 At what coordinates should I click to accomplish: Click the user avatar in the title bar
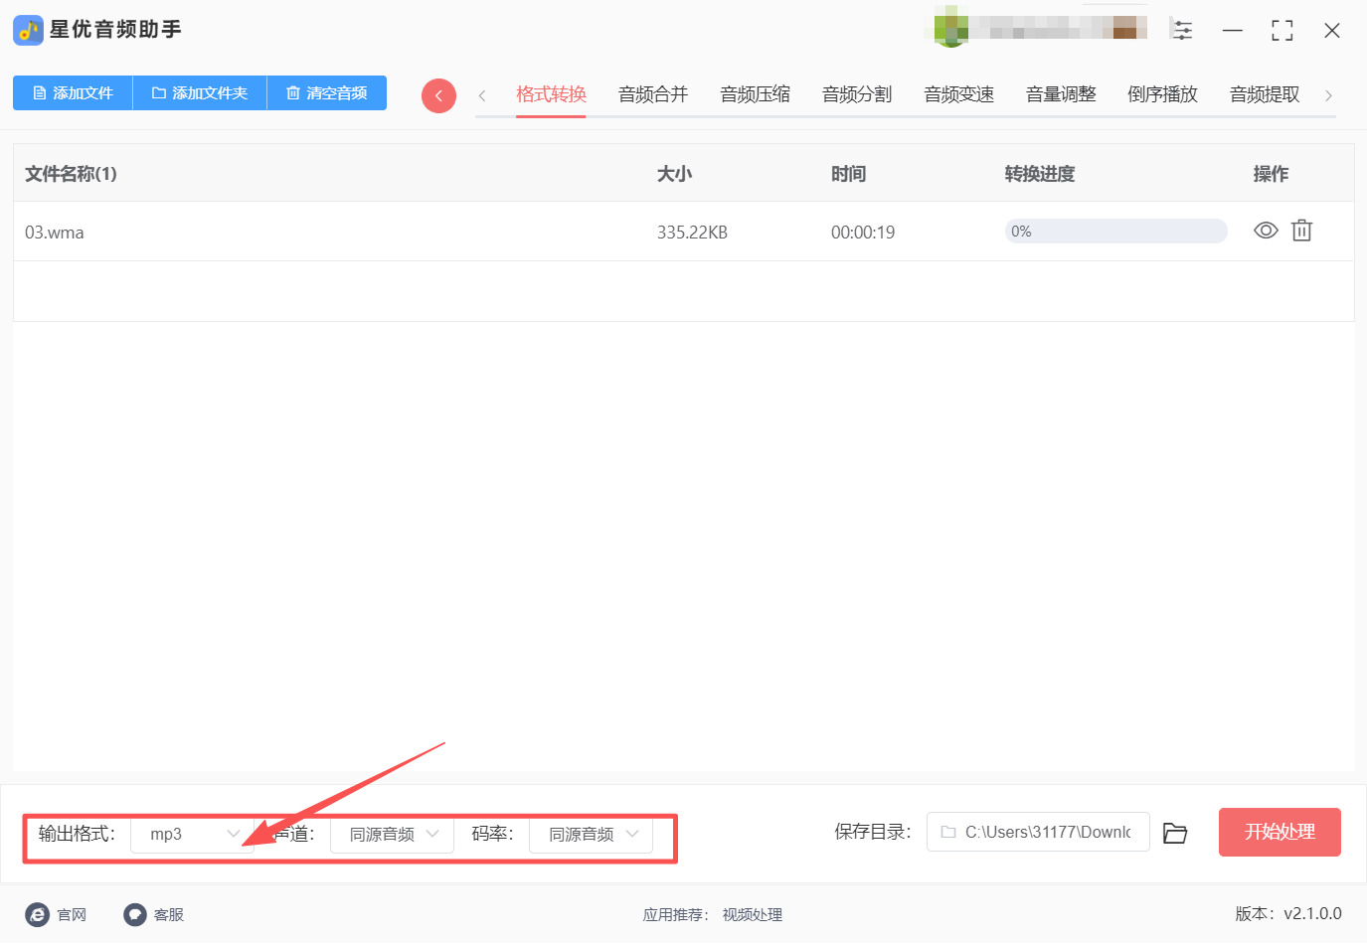coord(951,27)
